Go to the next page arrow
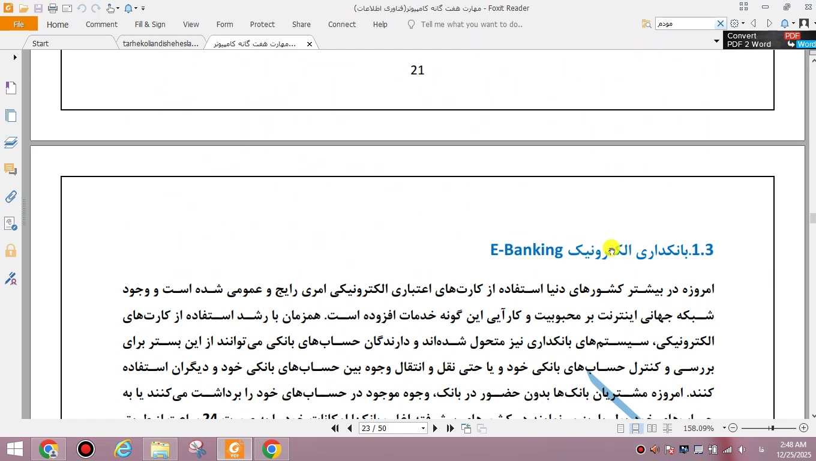The width and height of the screenshot is (816, 461). click(436, 428)
